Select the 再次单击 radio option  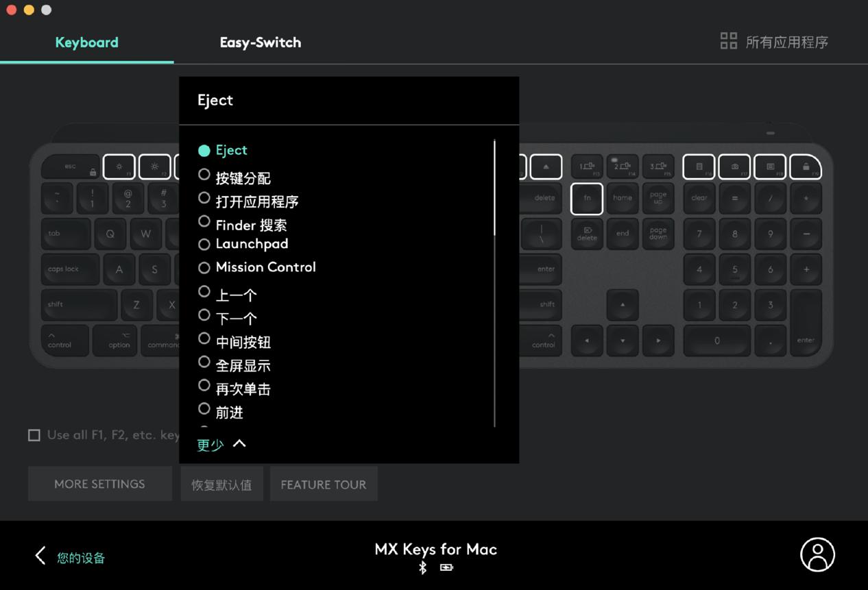point(204,385)
